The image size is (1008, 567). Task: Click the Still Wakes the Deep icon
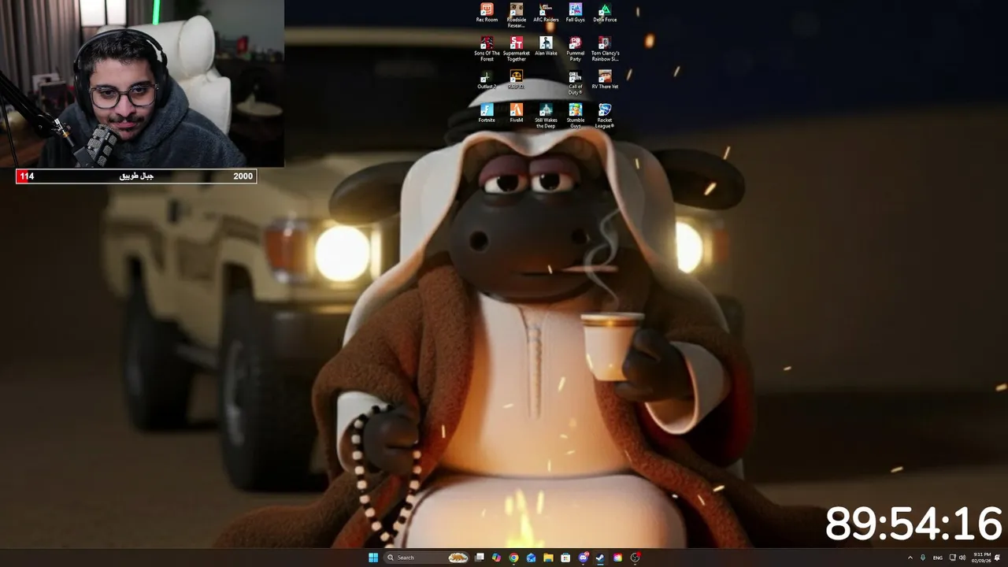point(546,116)
